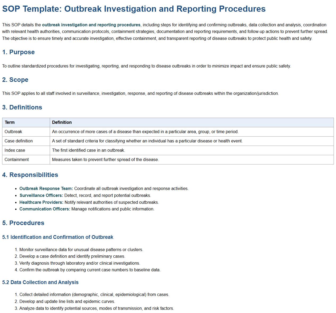Select 'Healthcare Providers:' bullet label

(x=41, y=202)
